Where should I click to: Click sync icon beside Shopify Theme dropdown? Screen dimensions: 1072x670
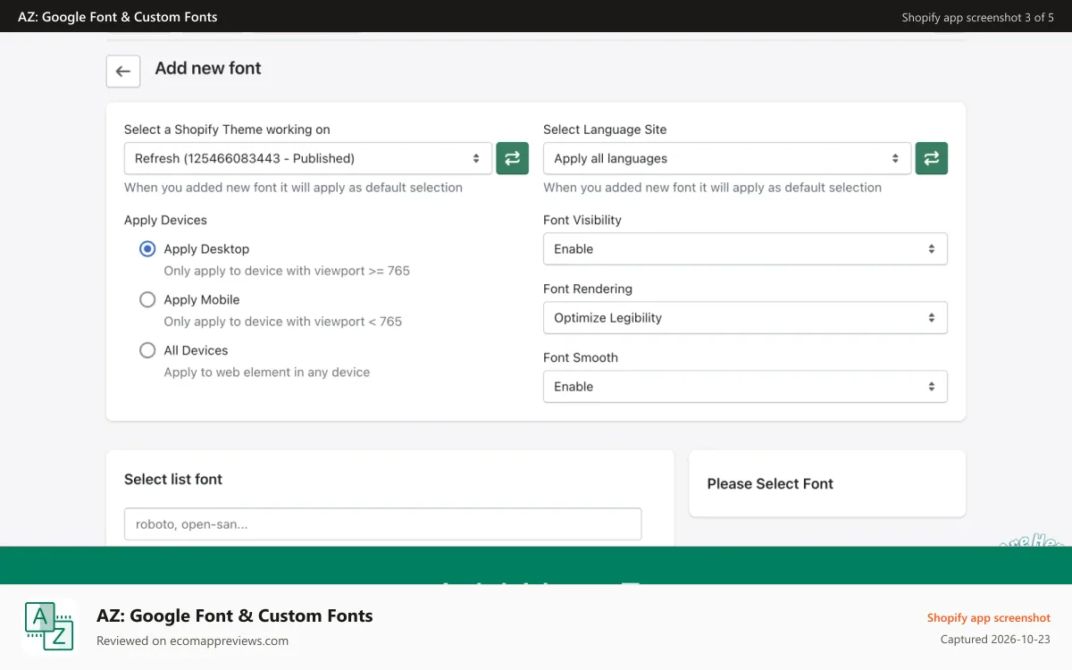click(x=512, y=158)
